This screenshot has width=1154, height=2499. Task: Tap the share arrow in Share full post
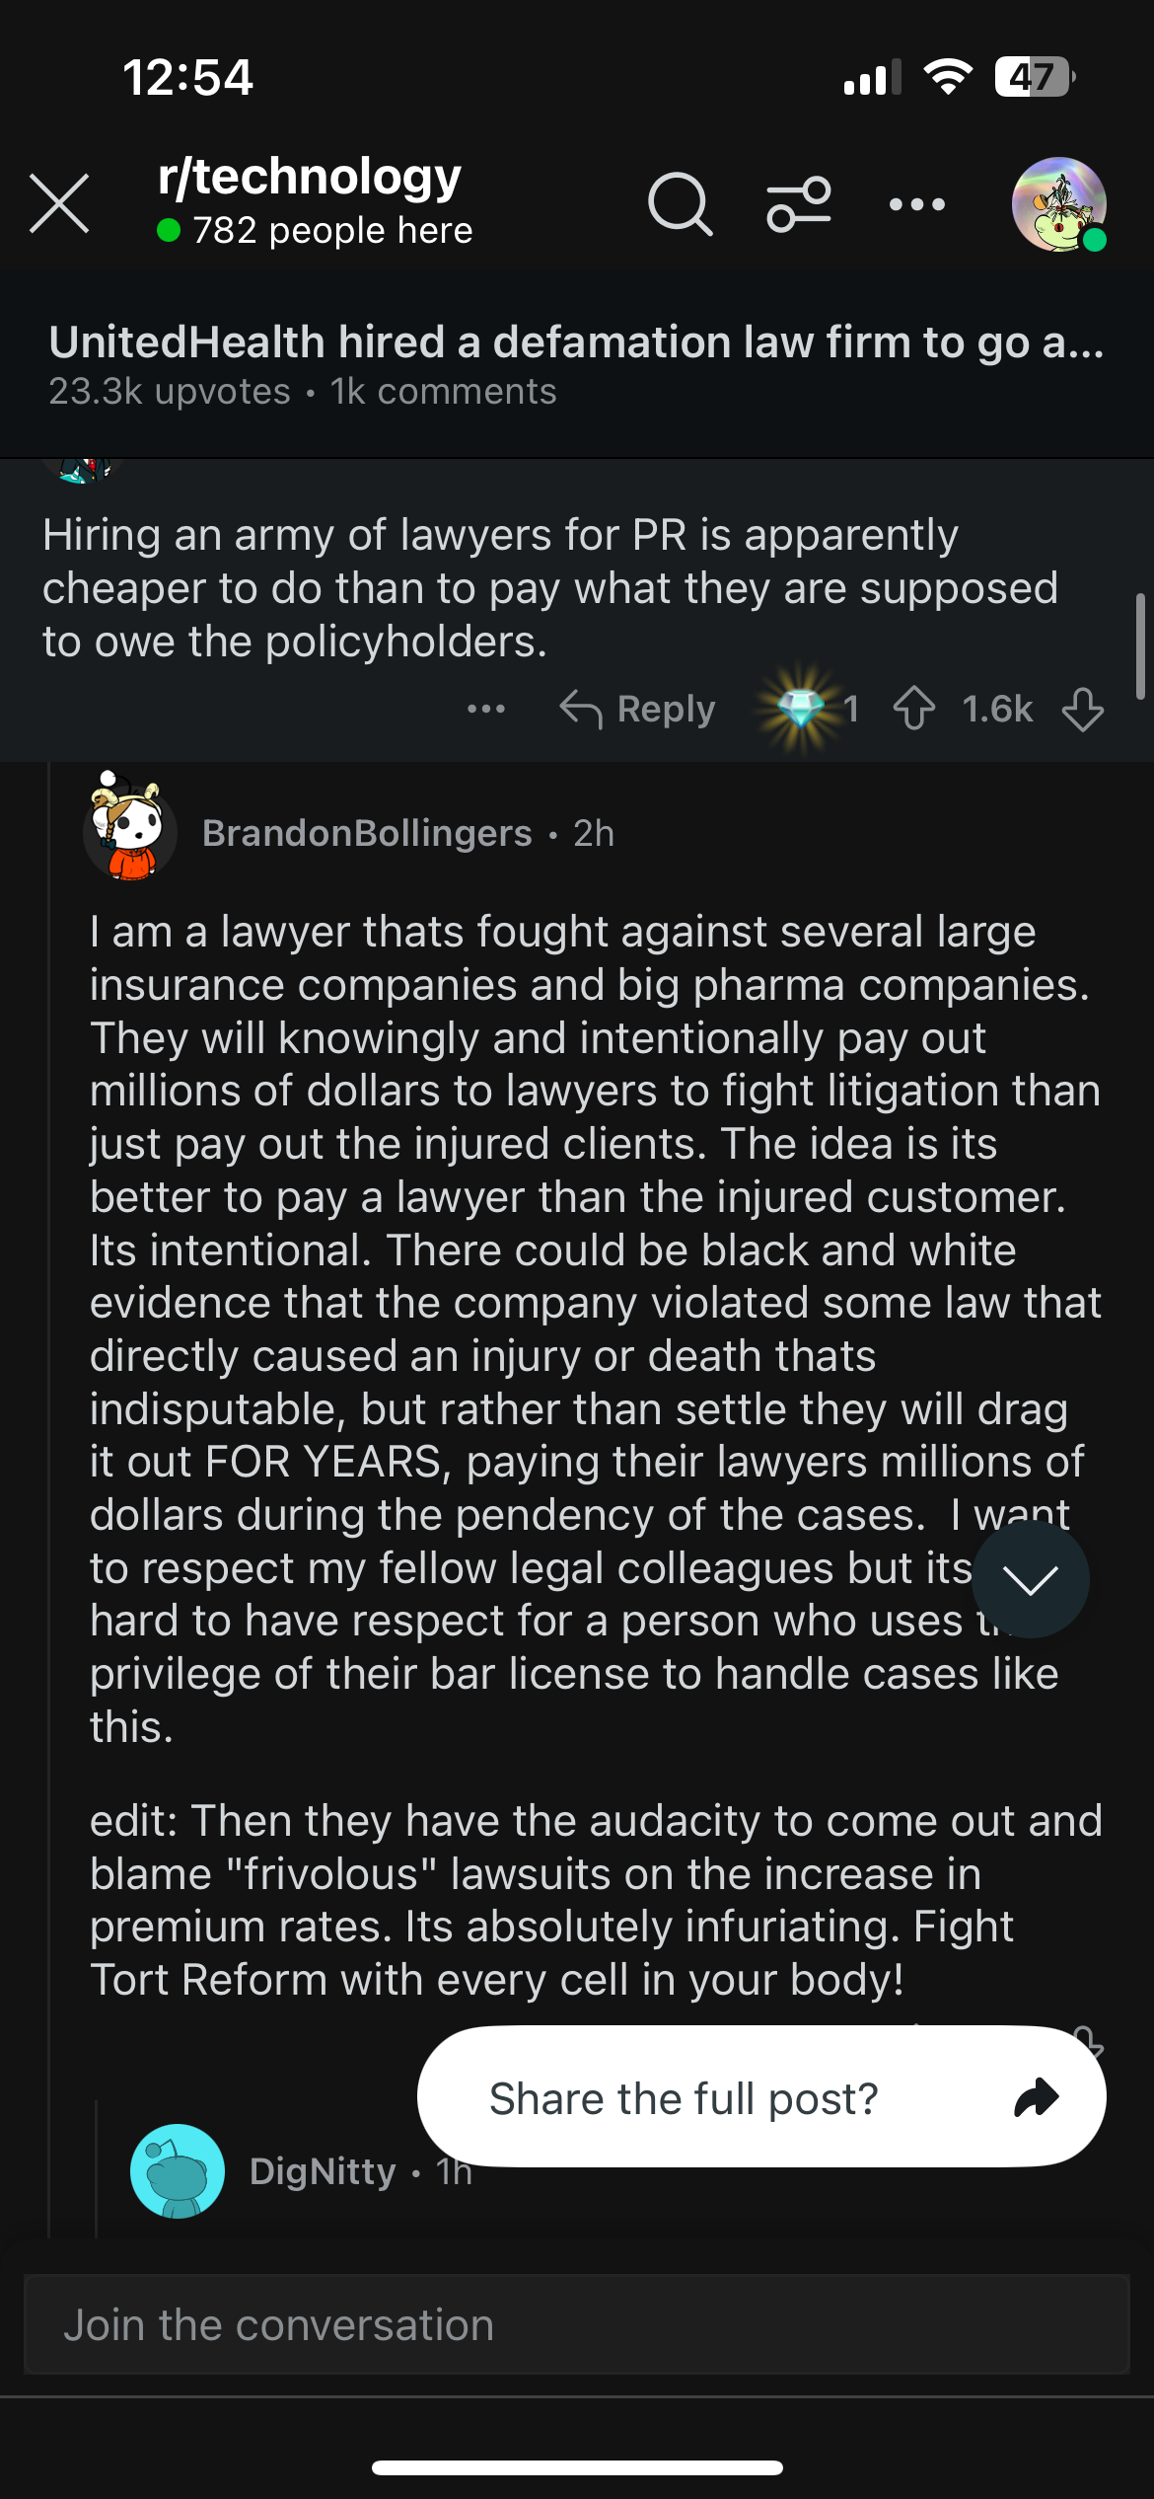[1037, 2097]
